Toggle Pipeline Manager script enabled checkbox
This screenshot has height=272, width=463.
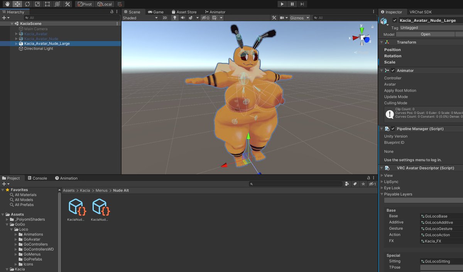pos(393,129)
